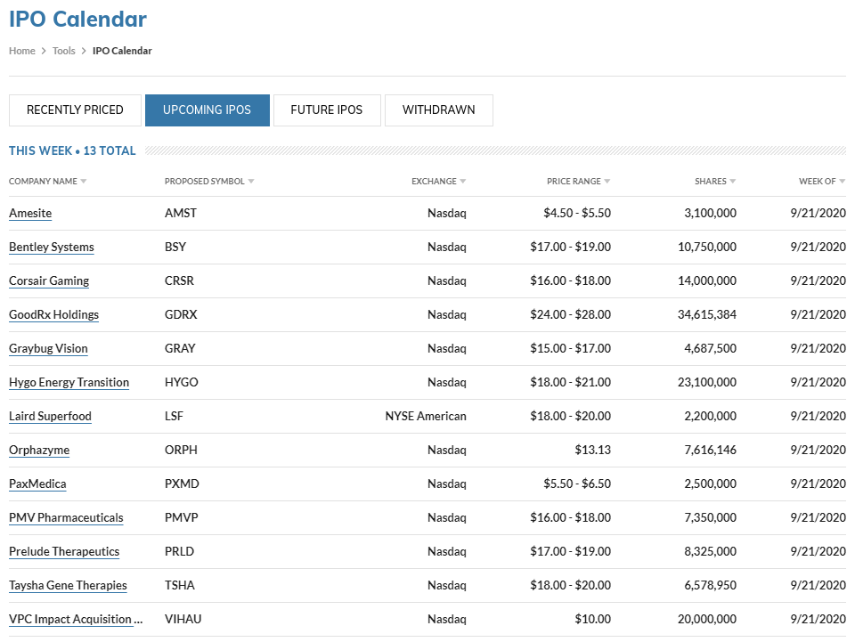Viewport: 855px width, 642px height.
Task: Click the ORPH symbol cell
Action: [x=181, y=450]
